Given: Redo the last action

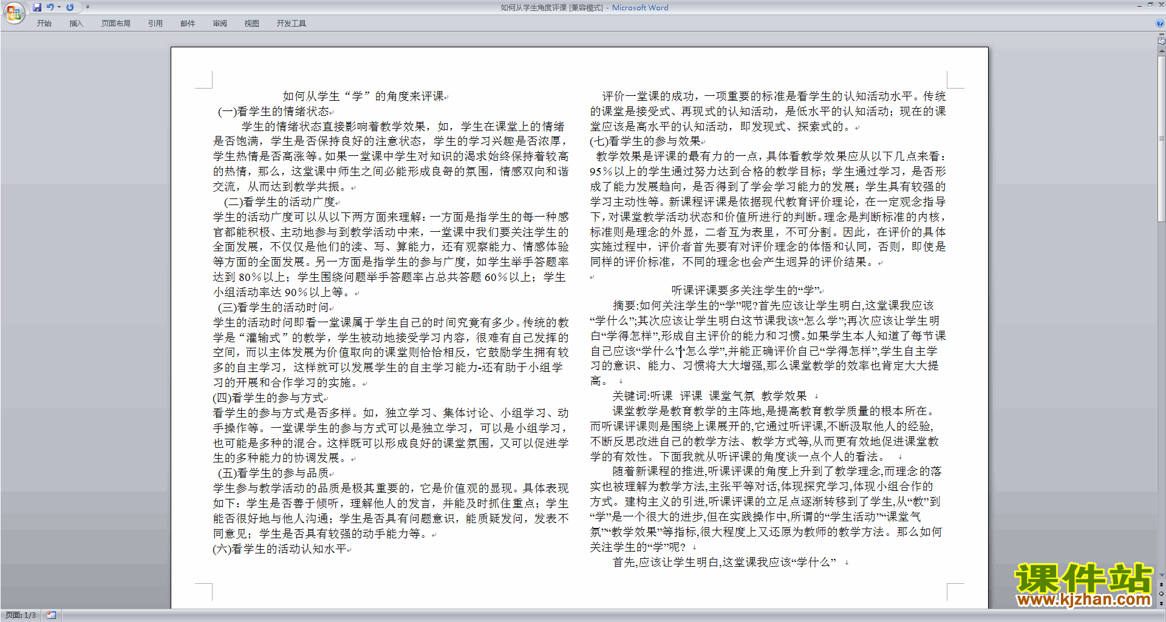Looking at the screenshot, I should (70, 7).
